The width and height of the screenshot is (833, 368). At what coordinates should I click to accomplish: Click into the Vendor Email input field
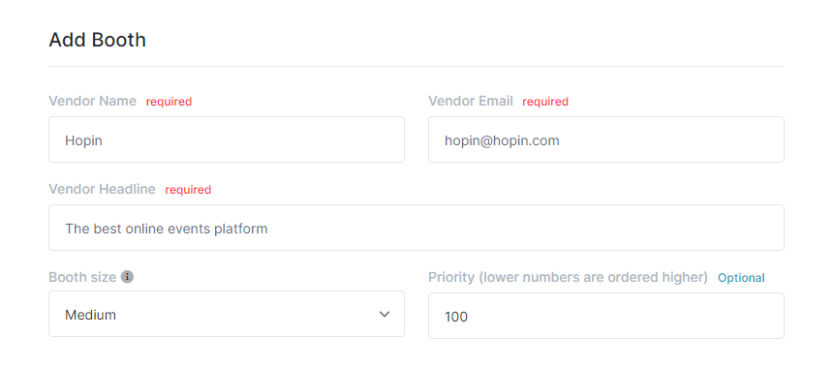point(606,139)
